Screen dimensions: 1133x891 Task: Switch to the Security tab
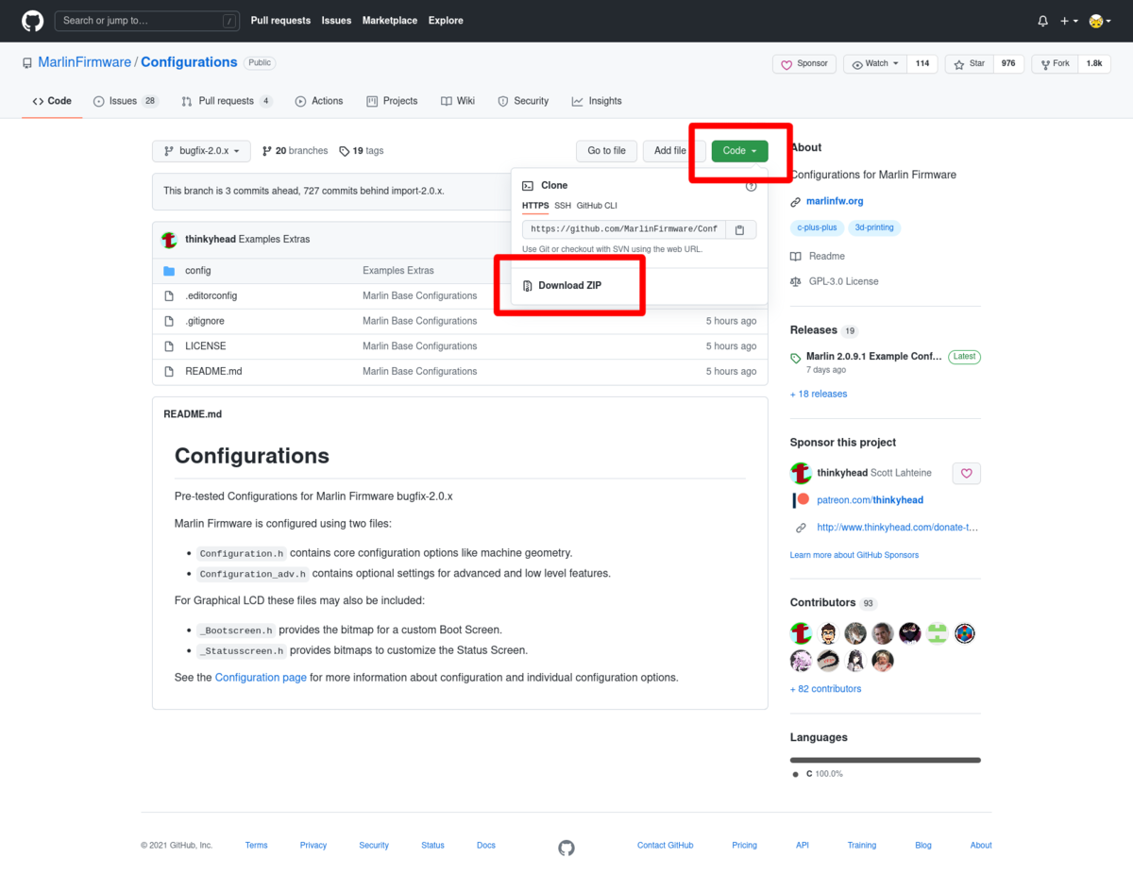(x=523, y=101)
